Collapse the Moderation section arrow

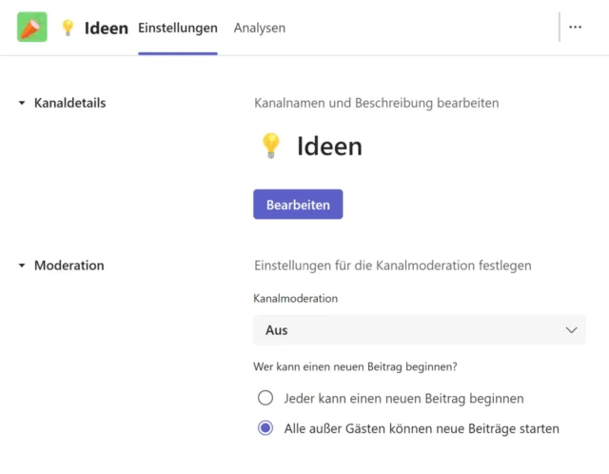tap(22, 266)
